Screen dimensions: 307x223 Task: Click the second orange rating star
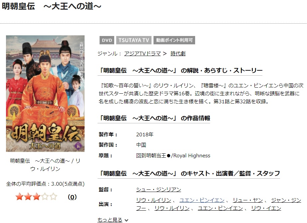(28, 197)
